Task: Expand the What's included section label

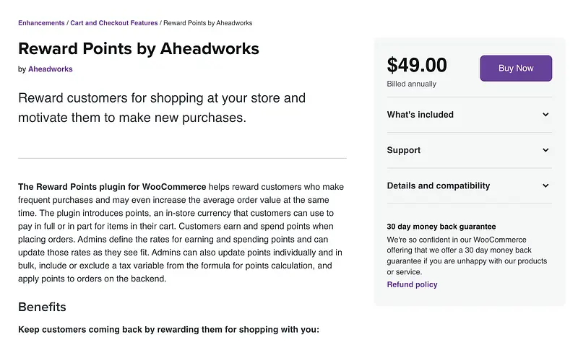Action: (x=420, y=115)
